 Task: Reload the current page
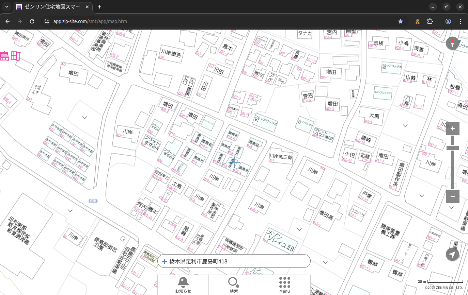(x=32, y=21)
